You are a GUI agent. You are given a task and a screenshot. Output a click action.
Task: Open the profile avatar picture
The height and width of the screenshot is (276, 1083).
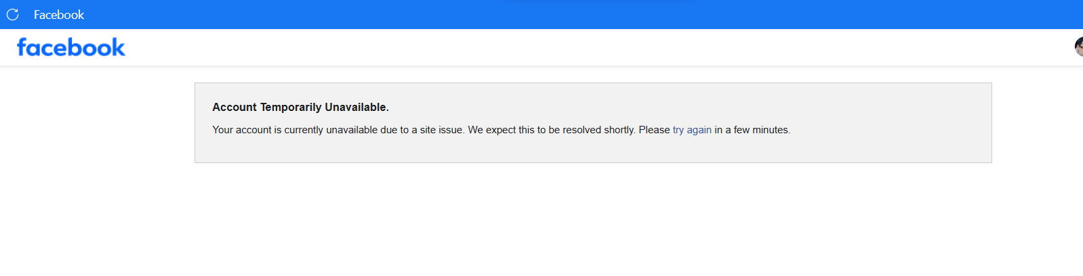coord(1078,47)
